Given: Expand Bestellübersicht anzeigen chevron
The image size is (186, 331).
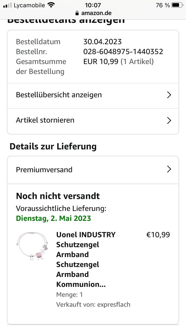Looking at the screenshot, I should pos(169,95).
